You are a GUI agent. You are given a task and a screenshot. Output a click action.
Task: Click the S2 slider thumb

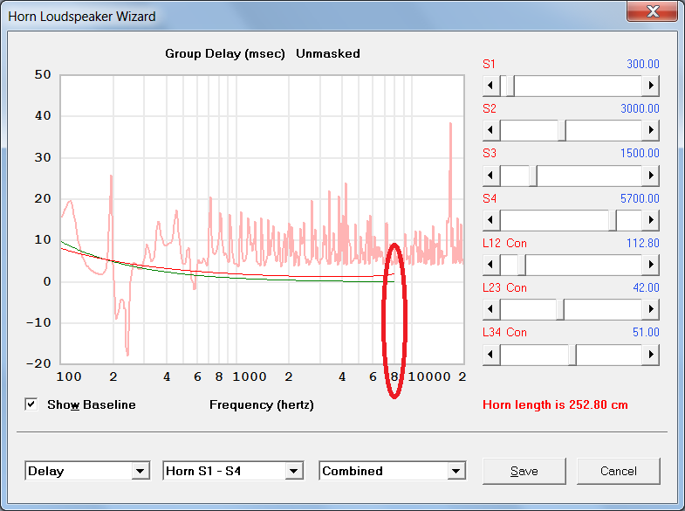click(x=562, y=130)
